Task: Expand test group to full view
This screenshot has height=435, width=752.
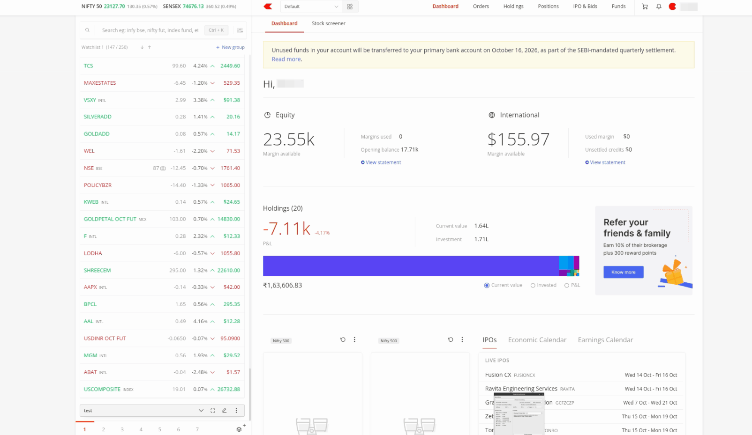Action: pyautogui.click(x=213, y=411)
